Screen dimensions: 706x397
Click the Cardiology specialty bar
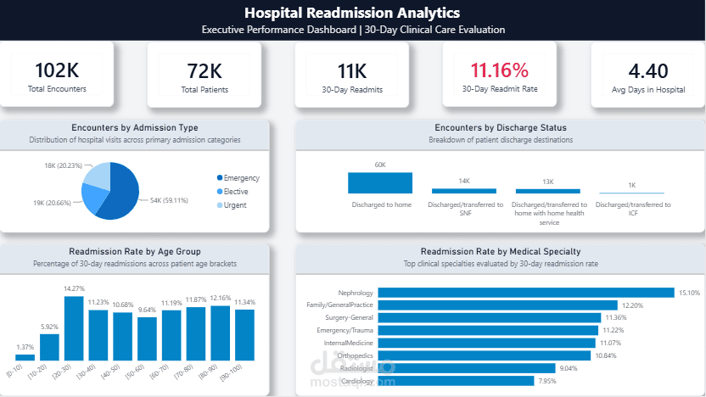[x=457, y=381]
